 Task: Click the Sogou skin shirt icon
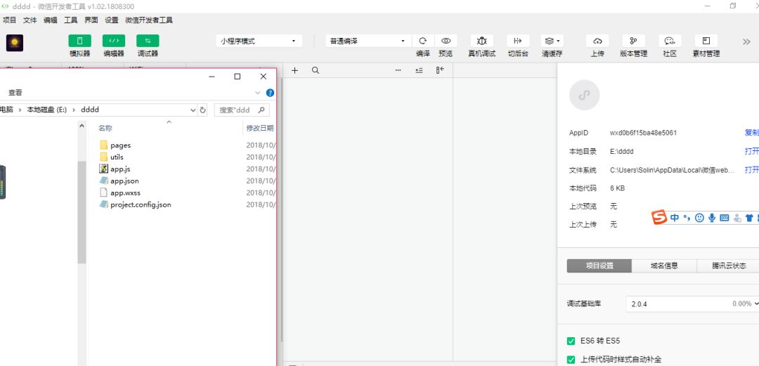click(749, 218)
